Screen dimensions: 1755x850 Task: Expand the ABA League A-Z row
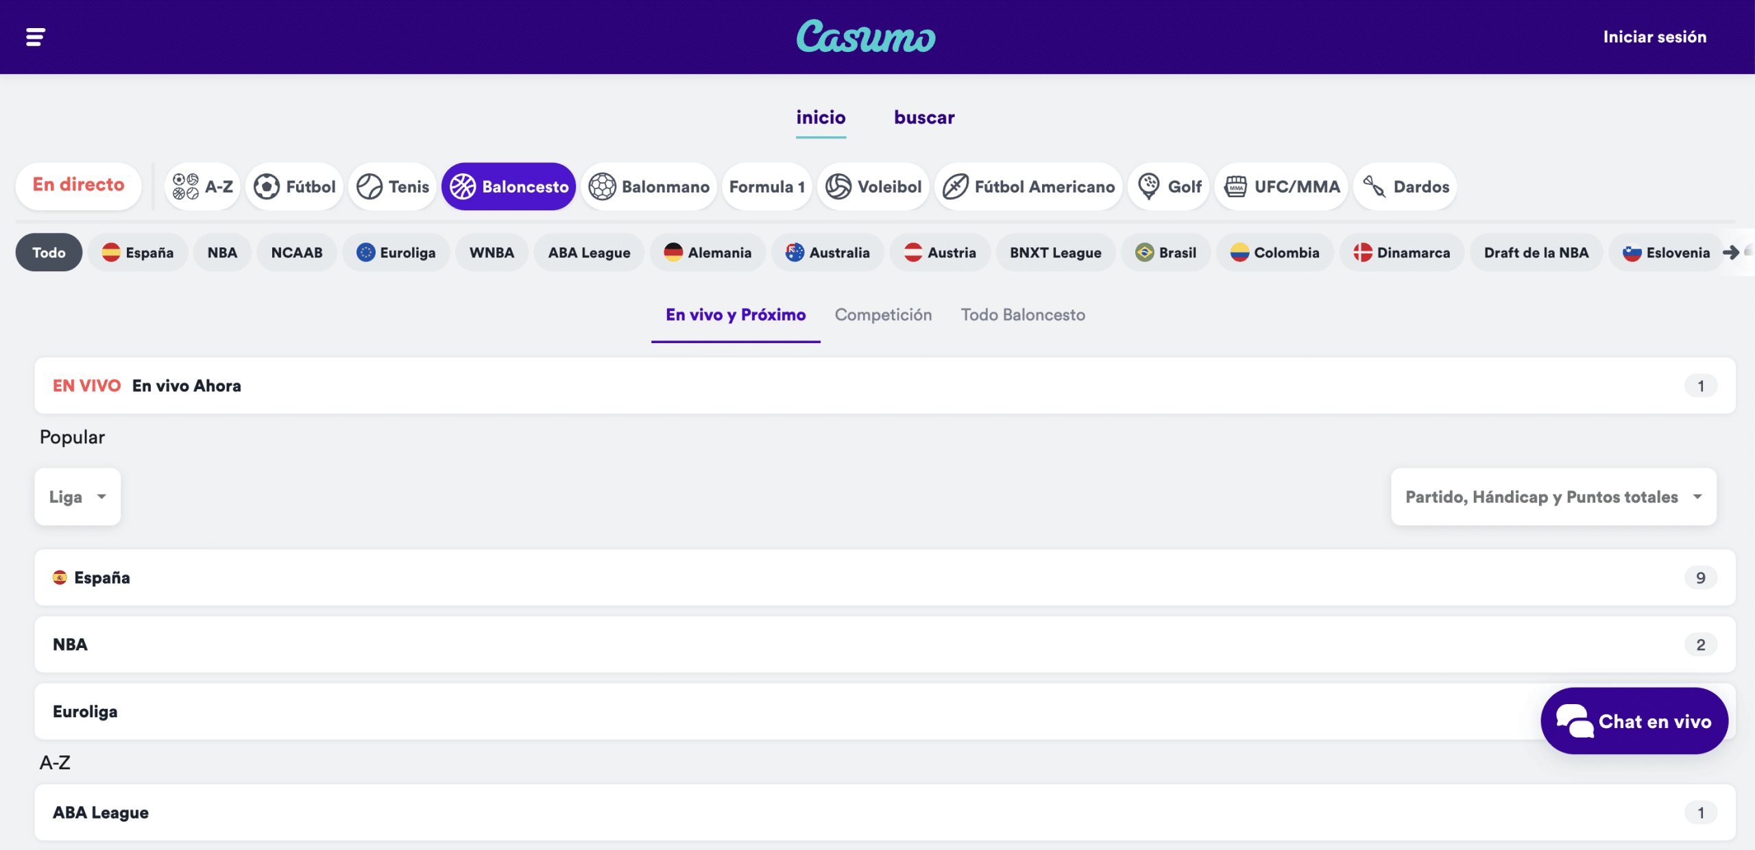coord(884,812)
